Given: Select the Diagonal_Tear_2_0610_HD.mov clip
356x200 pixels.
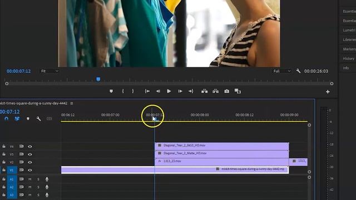Looking at the screenshot, I should [x=222, y=146].
